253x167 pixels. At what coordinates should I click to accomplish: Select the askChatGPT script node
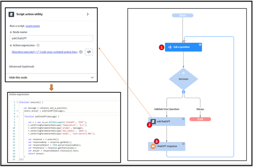[x=167, y=122]
